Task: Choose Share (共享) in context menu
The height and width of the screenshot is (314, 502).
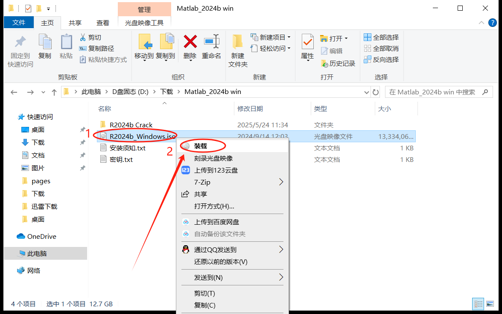Action: 232,194
